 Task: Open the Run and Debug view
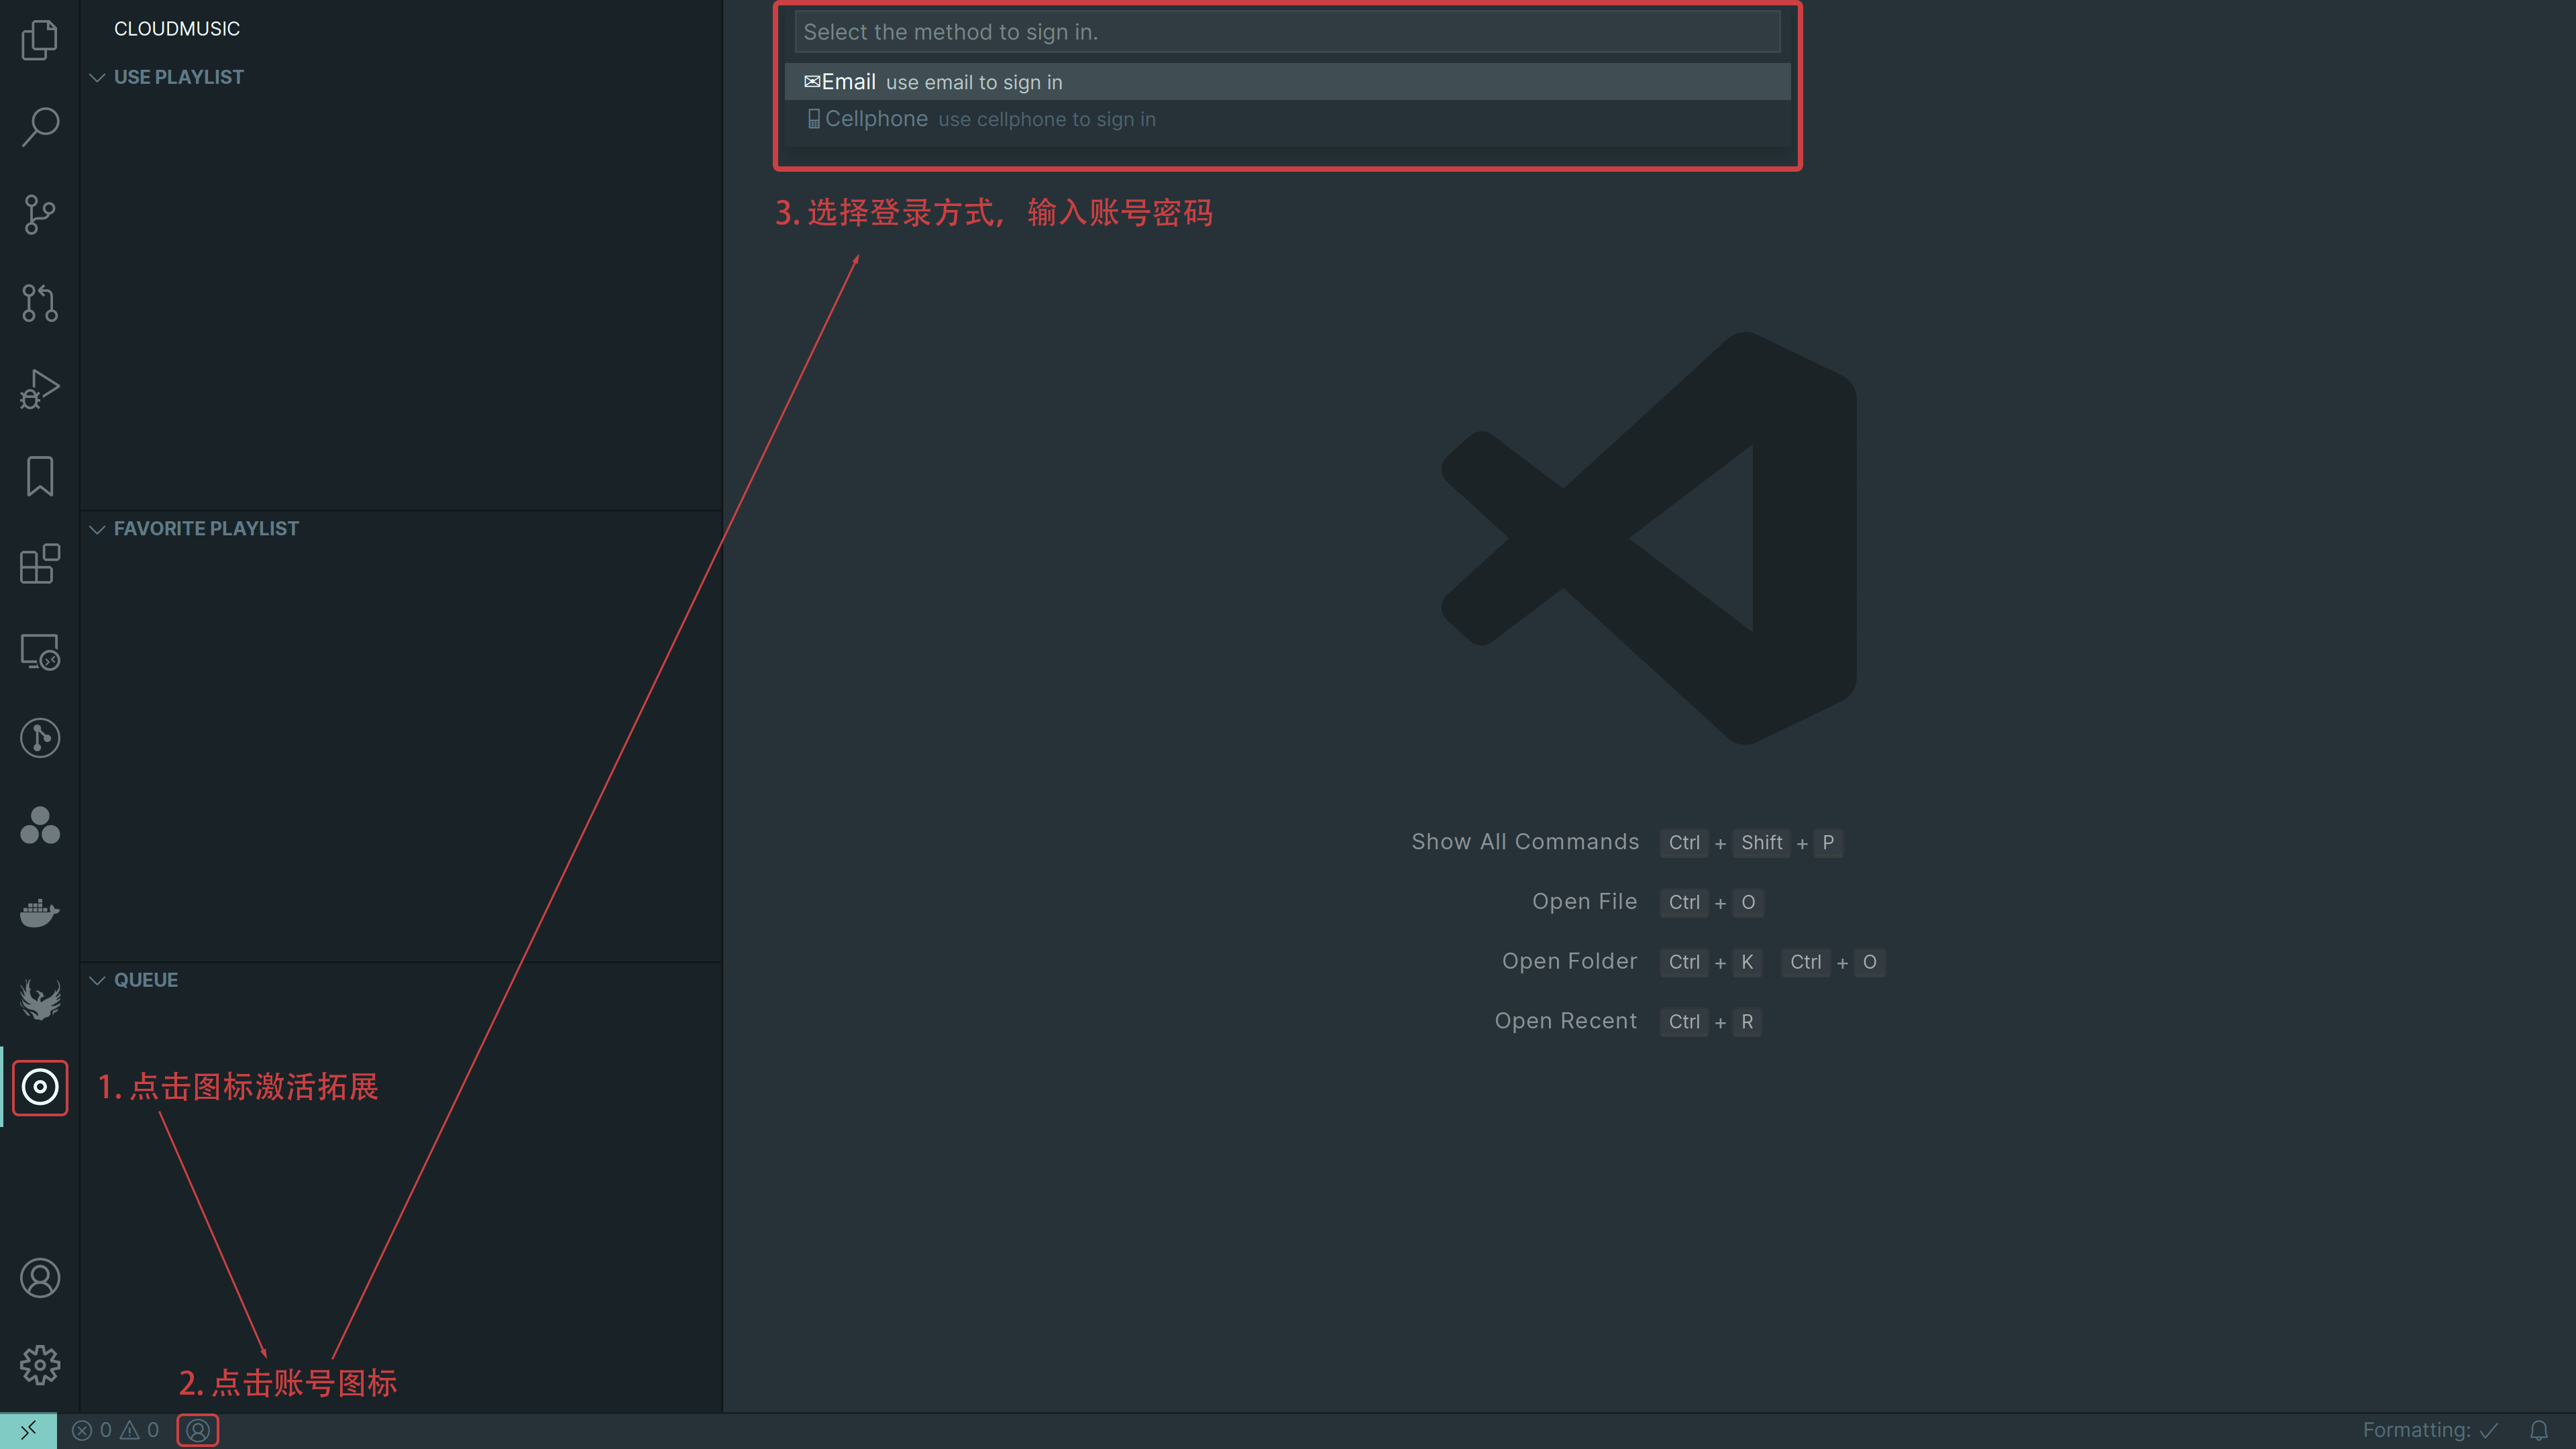(x=40, y=389)
